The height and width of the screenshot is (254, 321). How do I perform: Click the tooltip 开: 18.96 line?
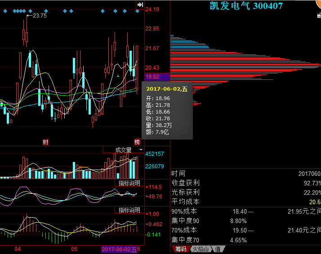point(158,98)
